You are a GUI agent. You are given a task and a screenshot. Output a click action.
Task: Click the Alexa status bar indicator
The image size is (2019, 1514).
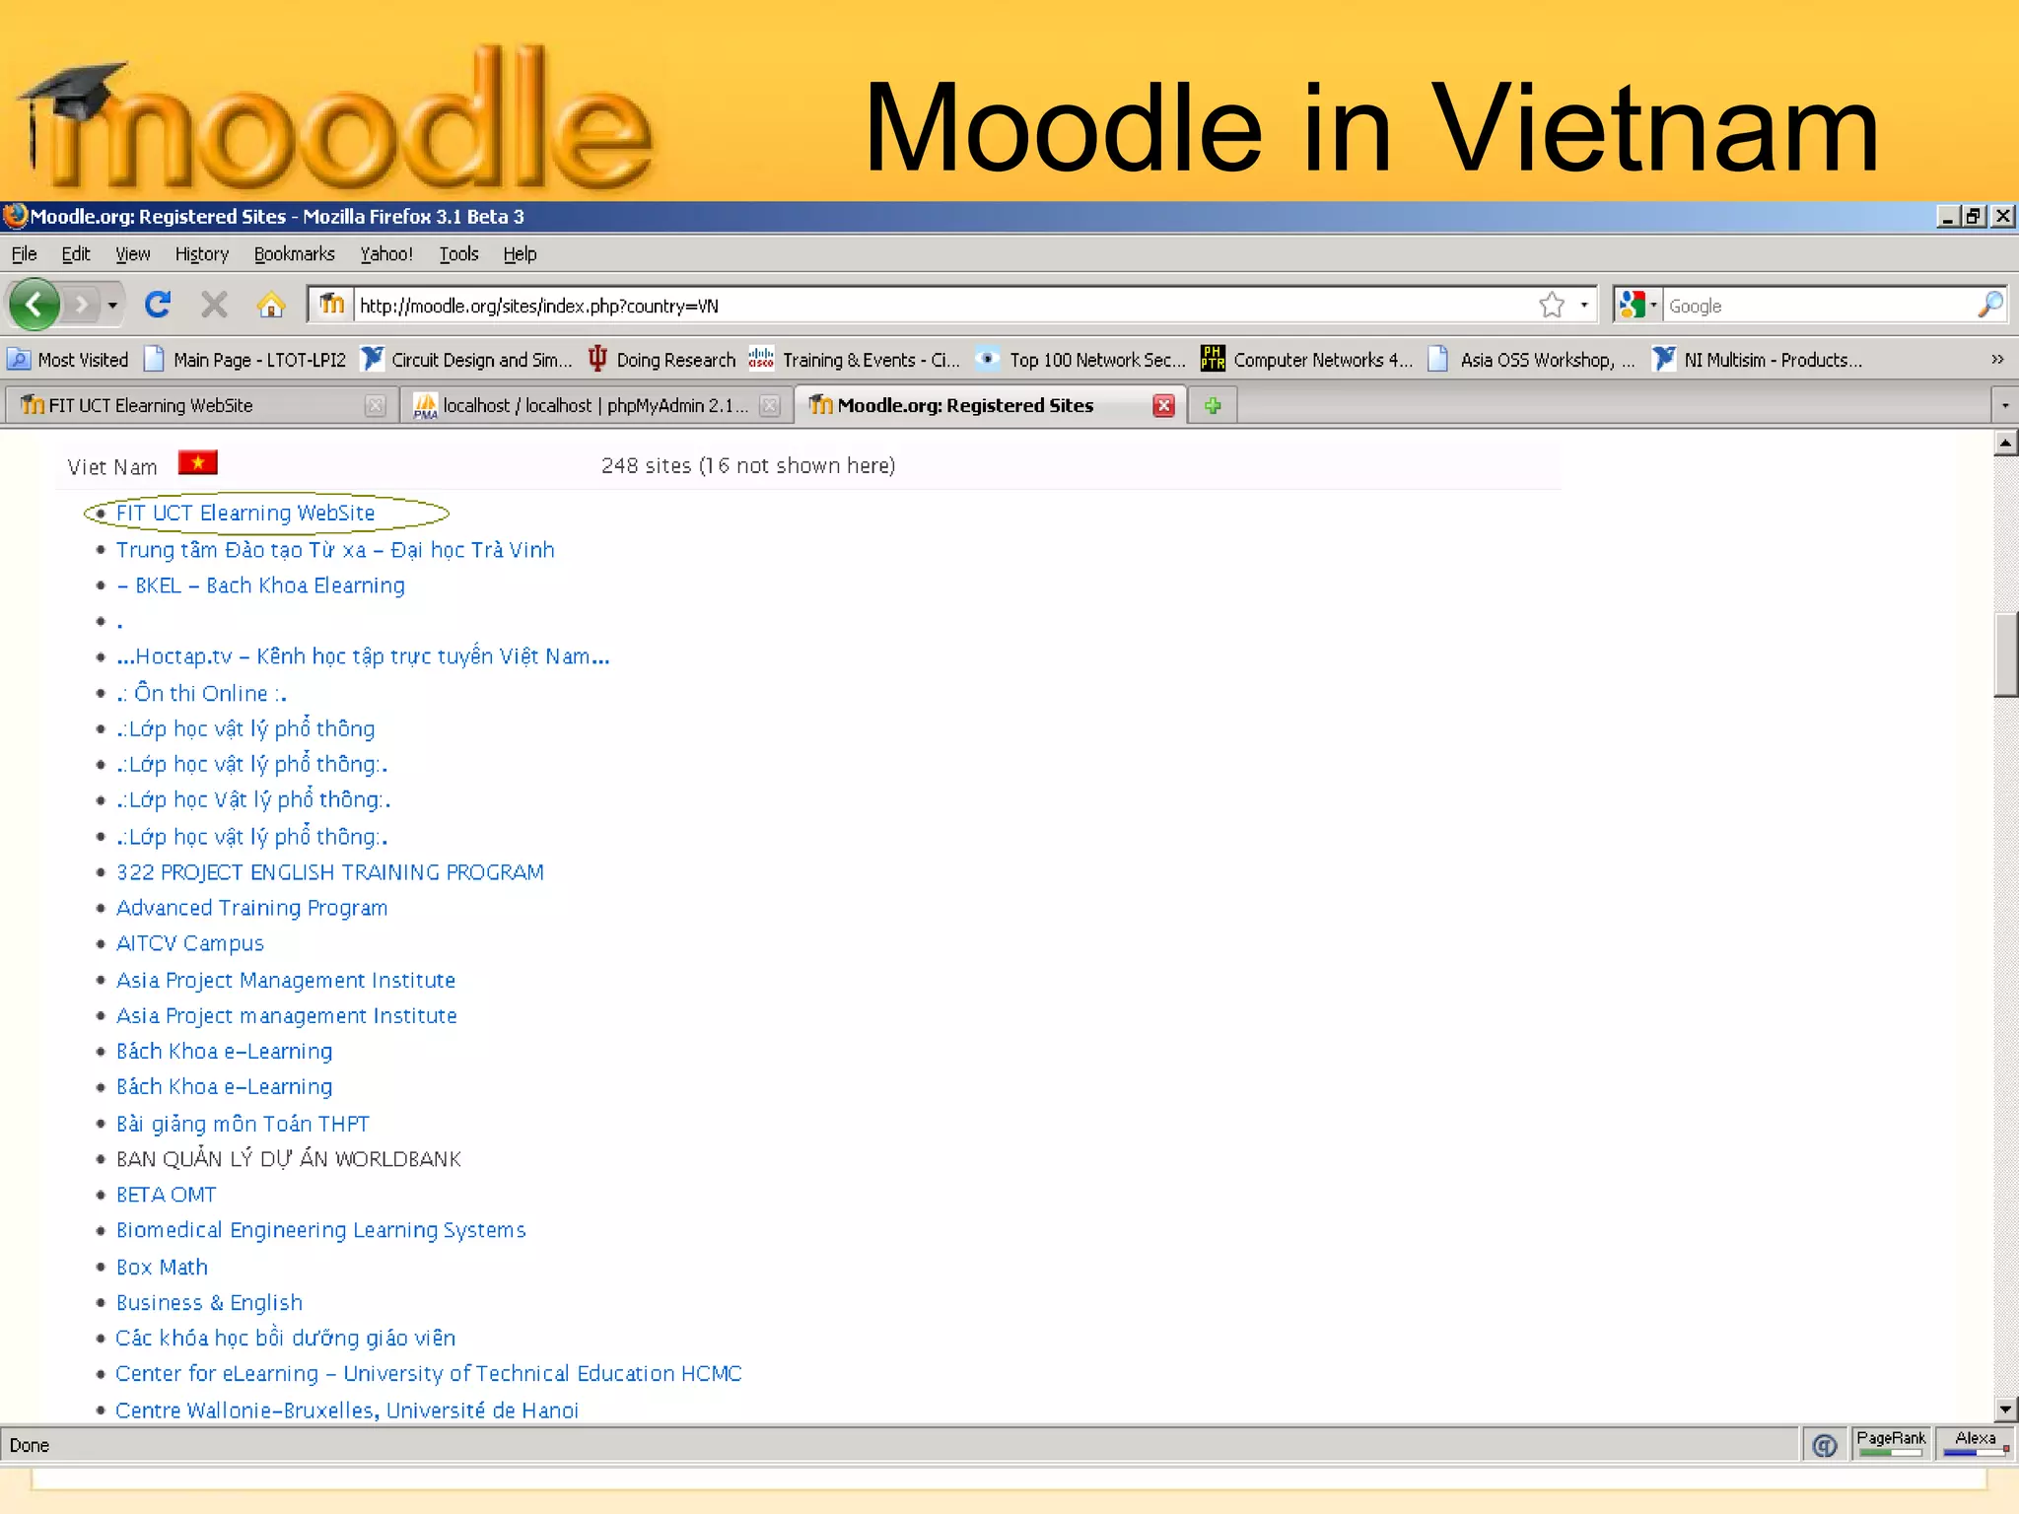1976,1444
